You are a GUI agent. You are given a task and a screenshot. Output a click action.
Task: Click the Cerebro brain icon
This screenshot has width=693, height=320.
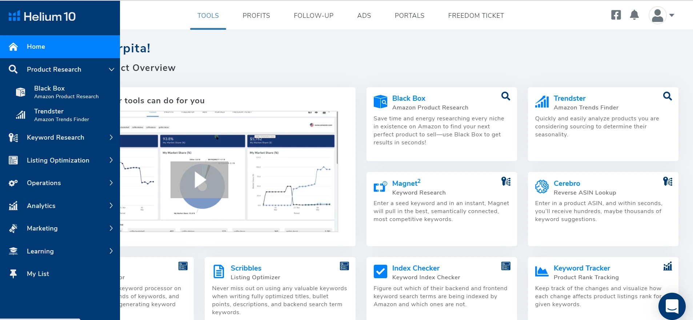(x=542, y=187)
